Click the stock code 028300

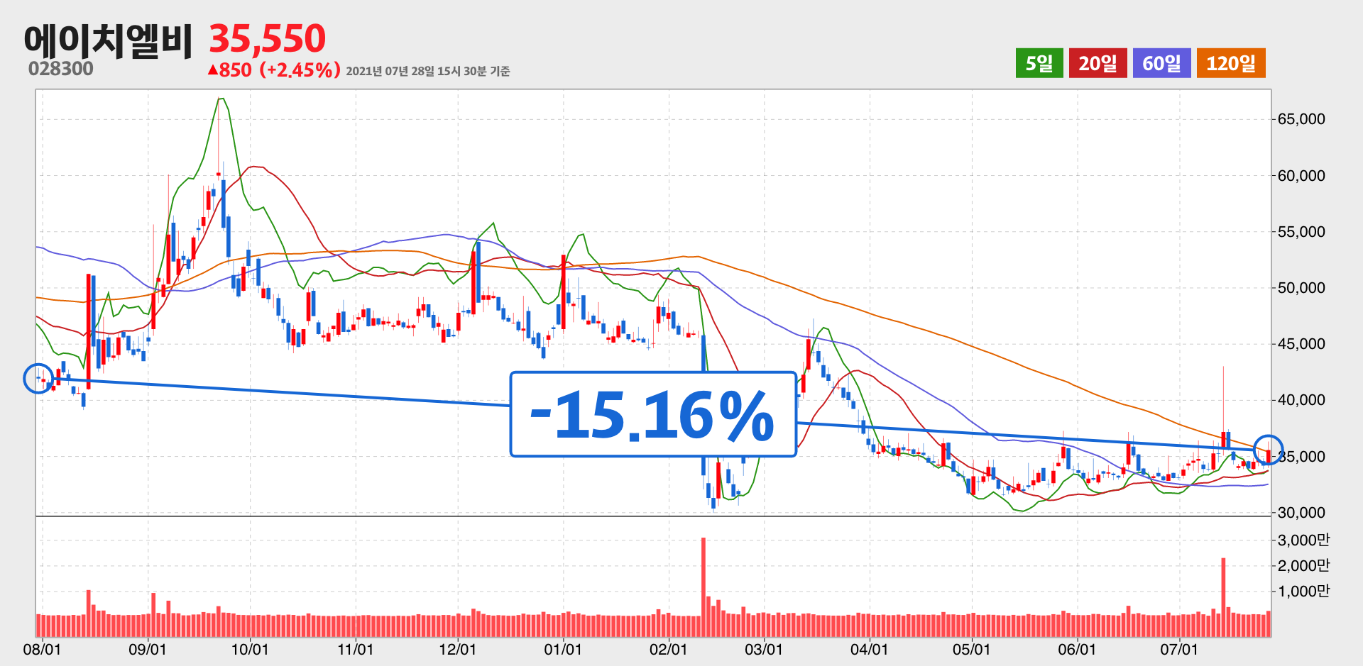click(61, 69)
